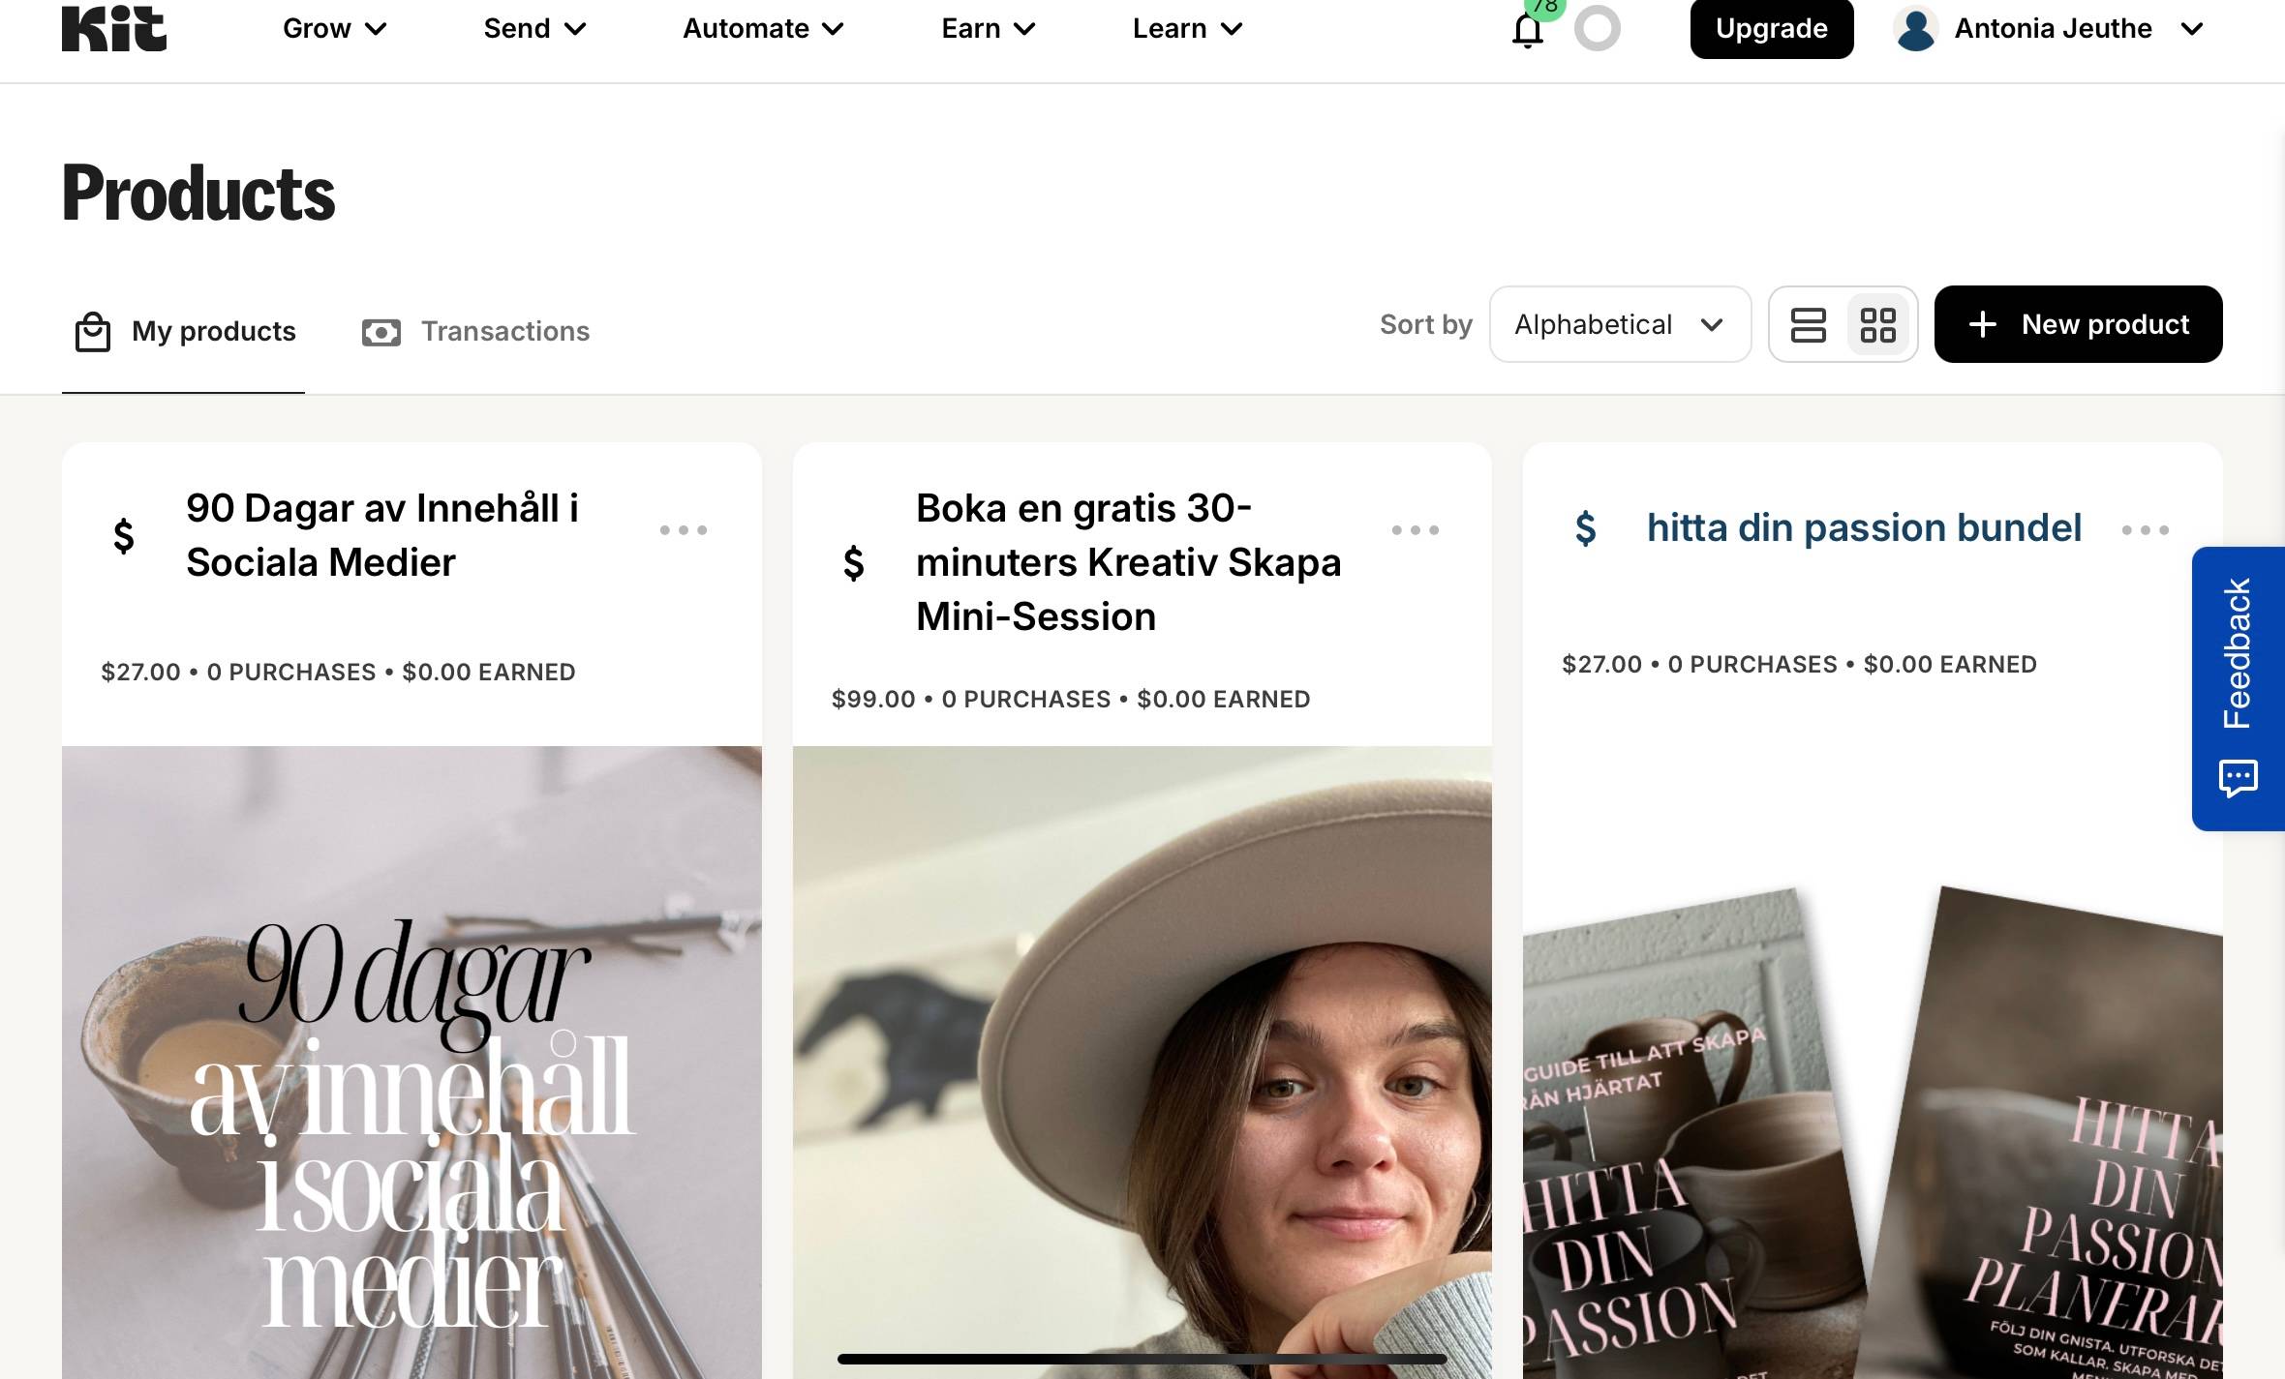Click the Kit logo
This screenshot has height=1379, width=2285.
[x=114, y=28]
